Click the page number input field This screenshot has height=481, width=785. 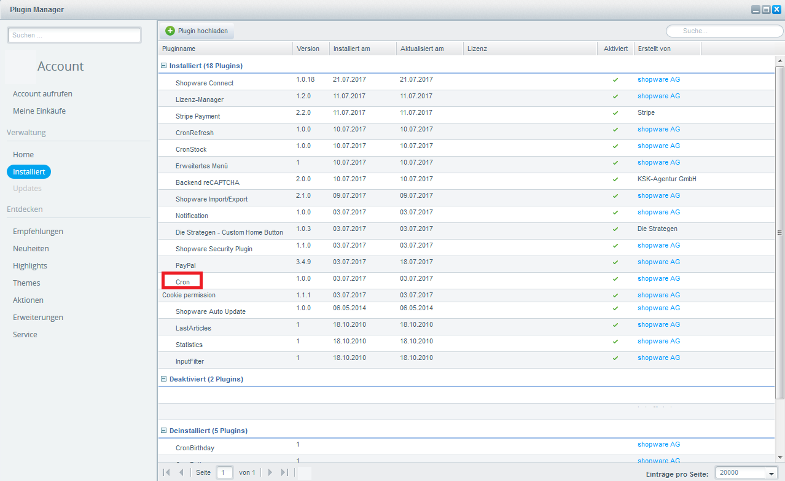[x=225, y=472]
